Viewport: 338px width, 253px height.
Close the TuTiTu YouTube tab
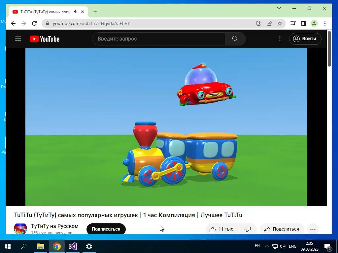(x=82, y=12)
